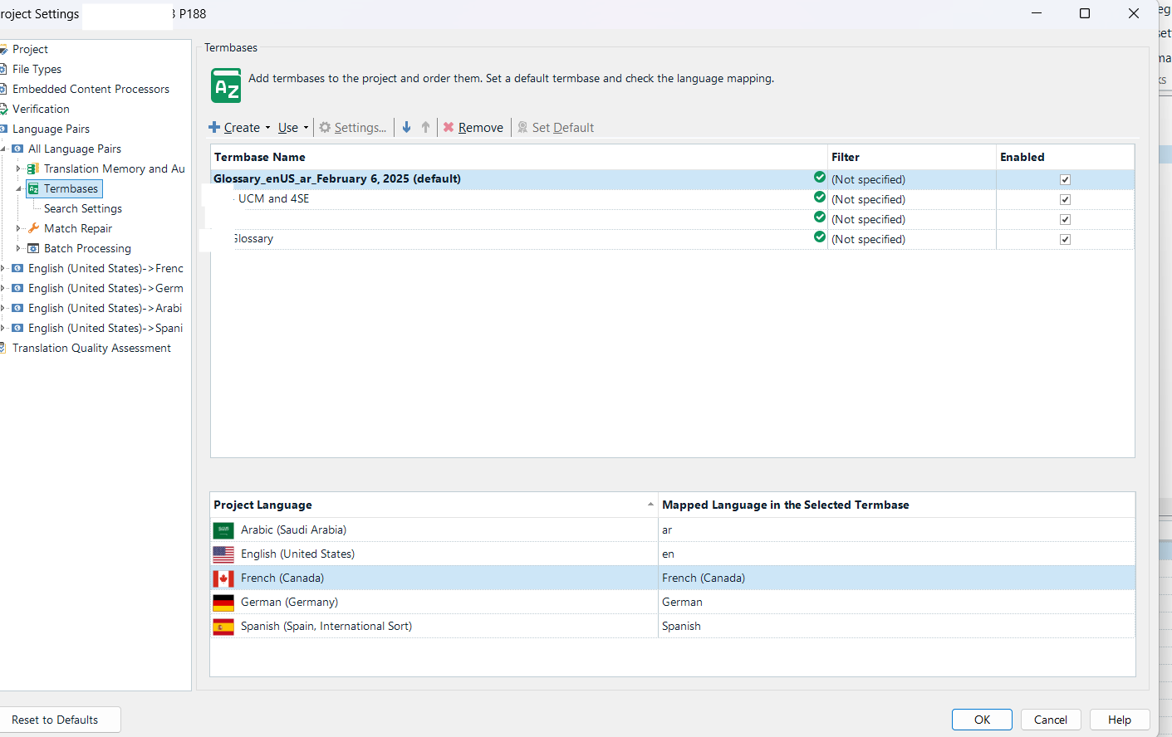This screenshot has width=1172, height=737.
Task: Open termbase Settings from the toolbar
Action: [353, 128]
